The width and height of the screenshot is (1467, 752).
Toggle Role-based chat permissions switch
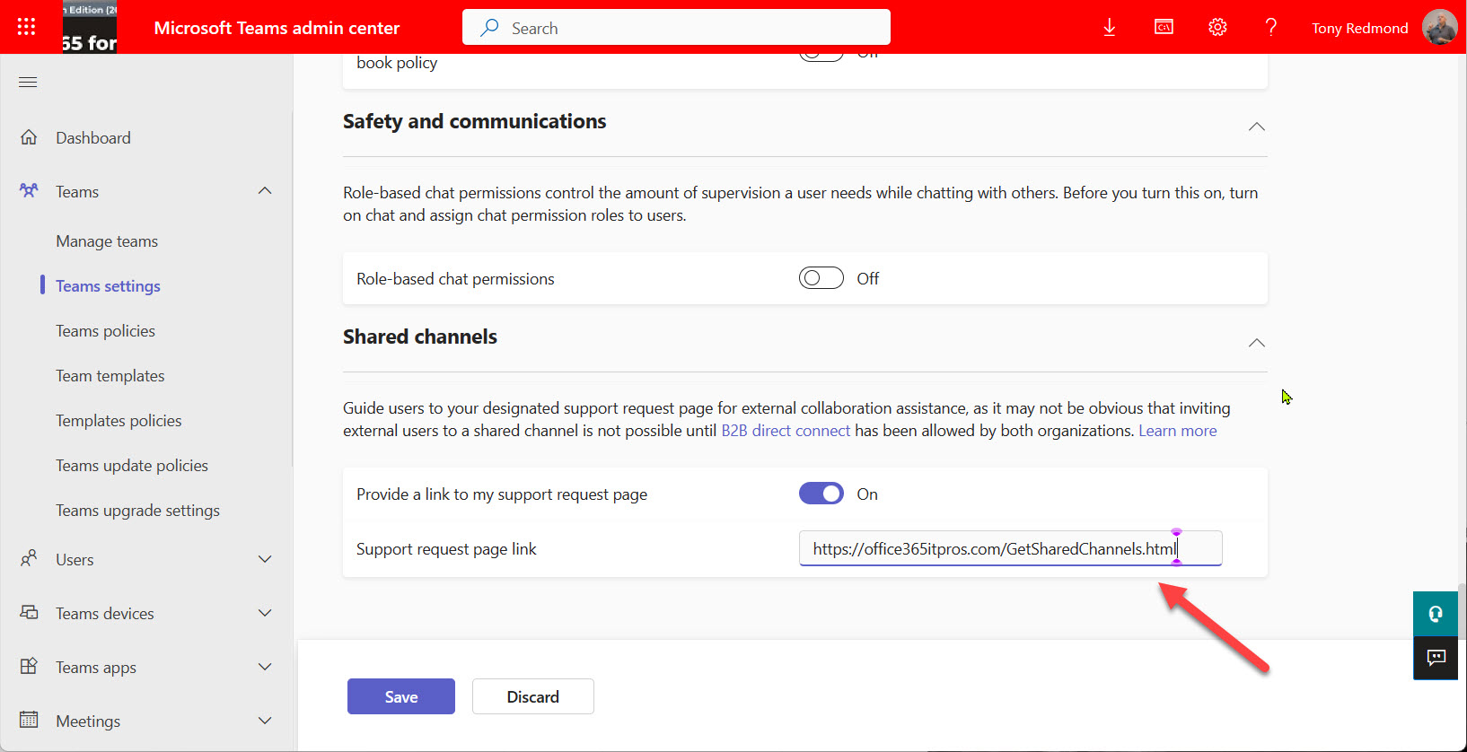(821, 278)
